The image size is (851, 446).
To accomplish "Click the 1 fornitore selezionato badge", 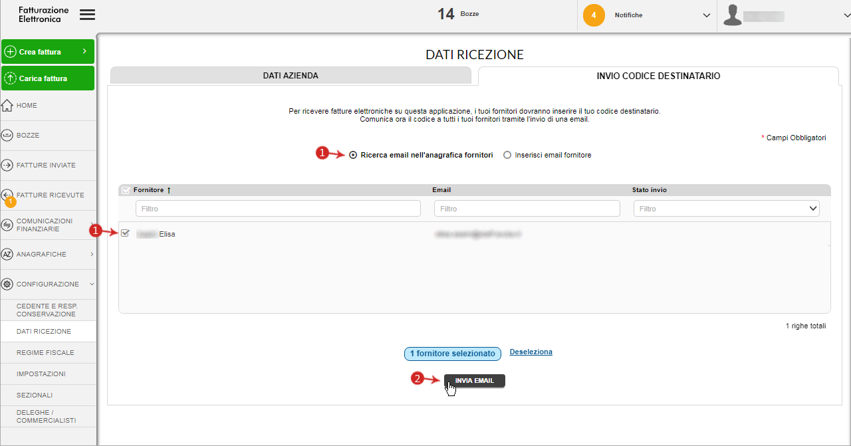I will [x=453, y=354].
